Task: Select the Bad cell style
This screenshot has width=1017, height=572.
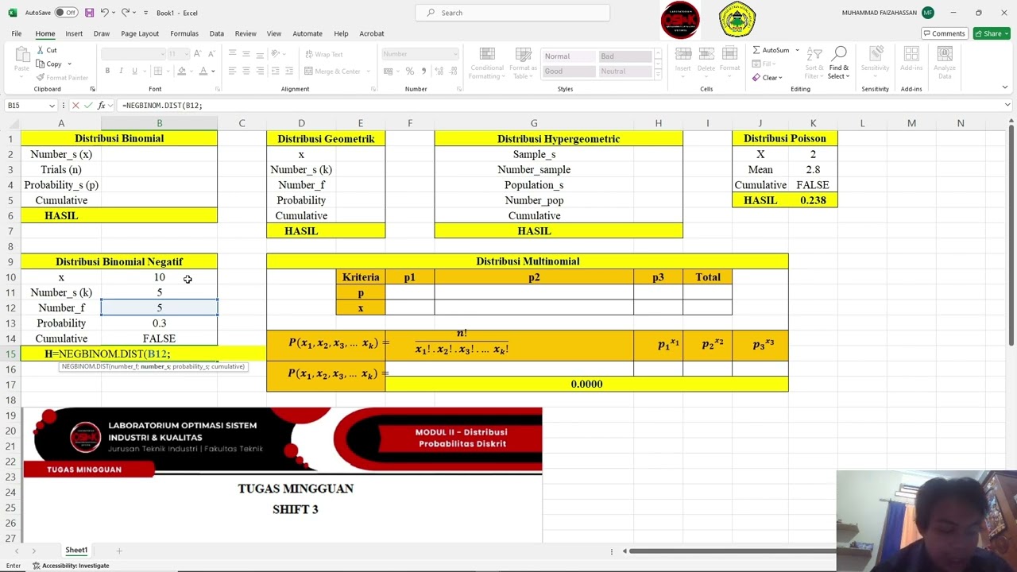Action: [625, 56]
